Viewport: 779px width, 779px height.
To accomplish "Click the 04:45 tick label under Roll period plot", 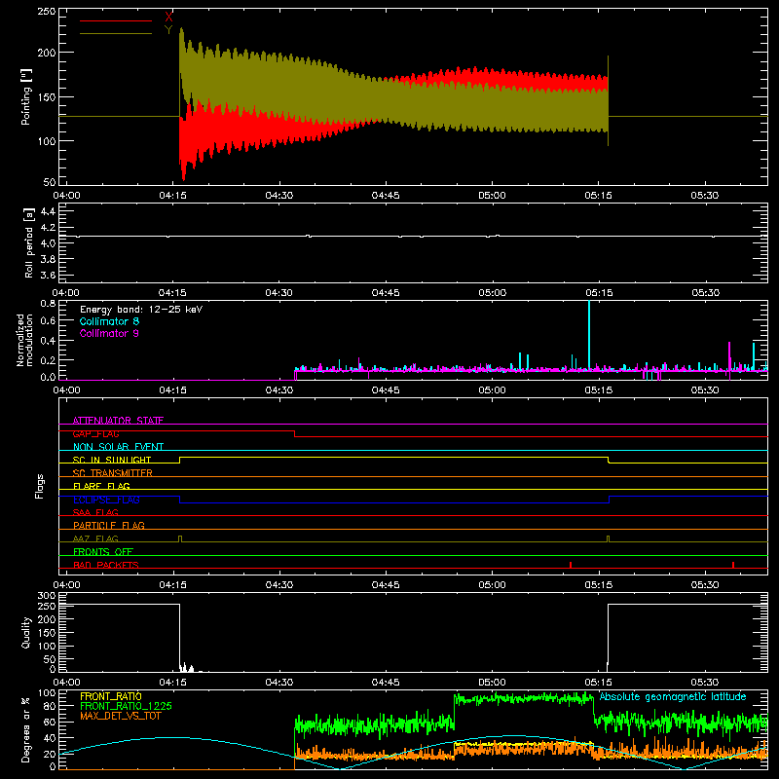I will pyautogui.click(x=385, y=293).
